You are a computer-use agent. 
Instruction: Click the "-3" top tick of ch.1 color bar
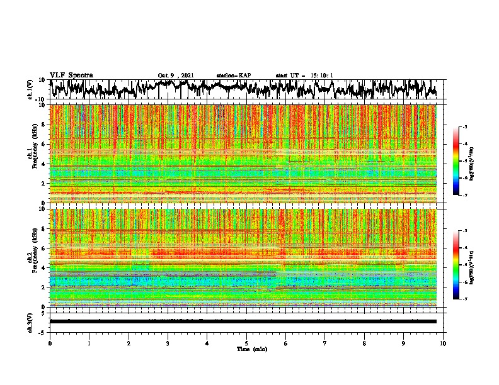click(465, 126)
